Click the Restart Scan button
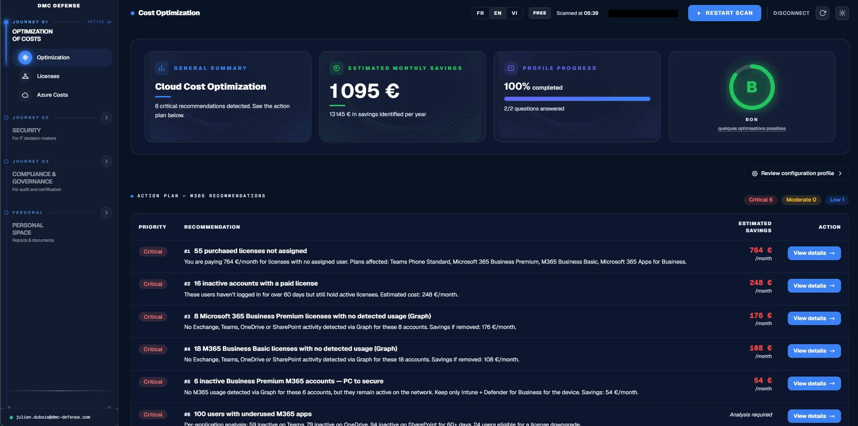Viewport: 858px width, 426px height. [725, 13]
